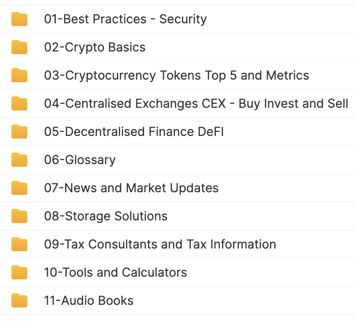Click the 10-Tools and Calculators folder icon
The height and width of the screenshot is (322, 356).
pyautogui.click(x=19, y=273)
